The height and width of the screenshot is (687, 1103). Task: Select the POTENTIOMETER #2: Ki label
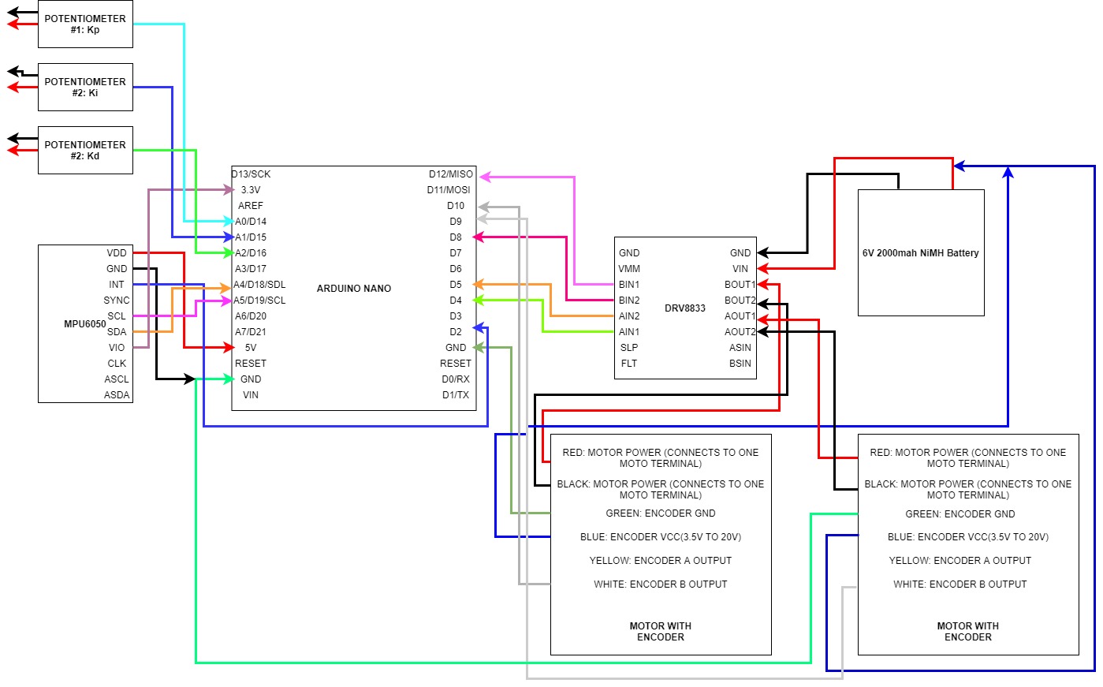point(85,86)
